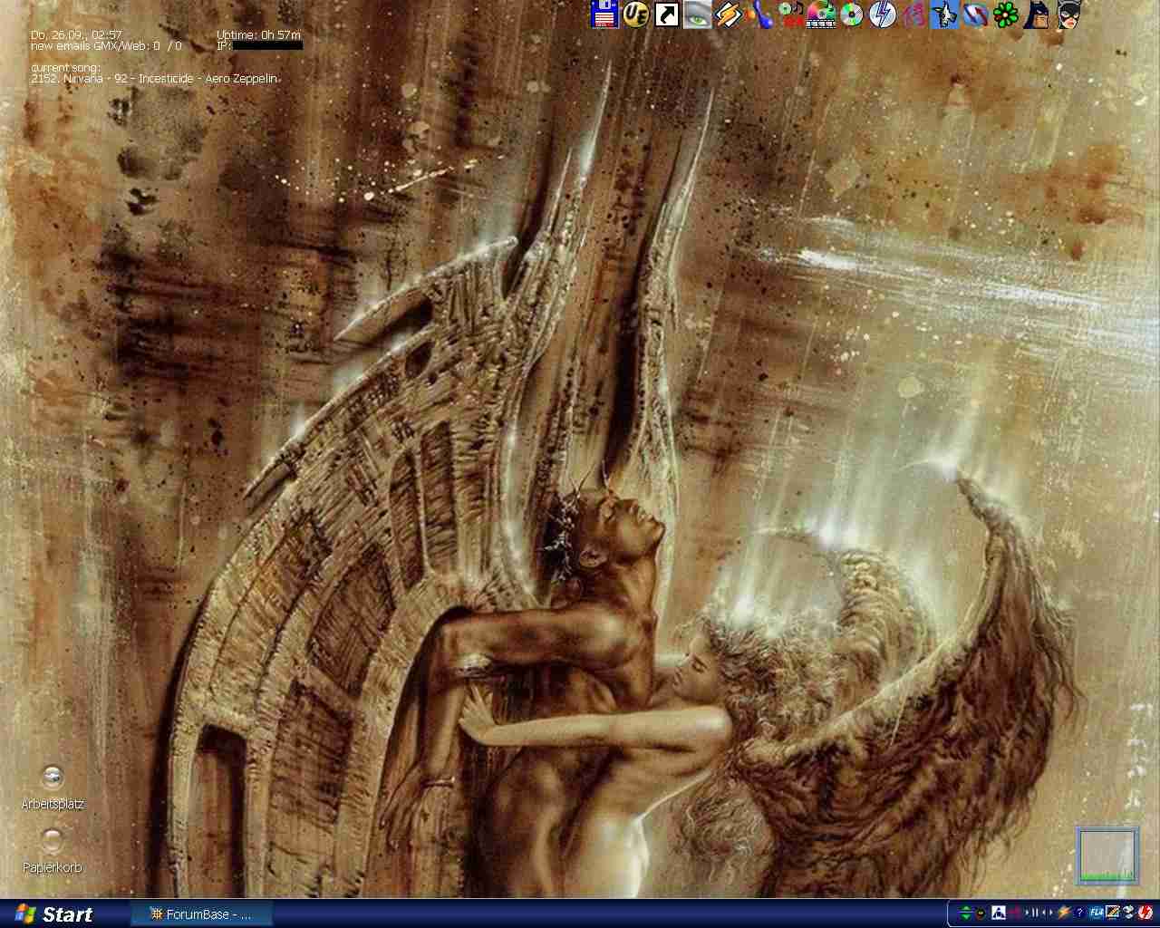
Task: Launch UltraEdit from the top icon bar
Action: click(x=635, y=14)
